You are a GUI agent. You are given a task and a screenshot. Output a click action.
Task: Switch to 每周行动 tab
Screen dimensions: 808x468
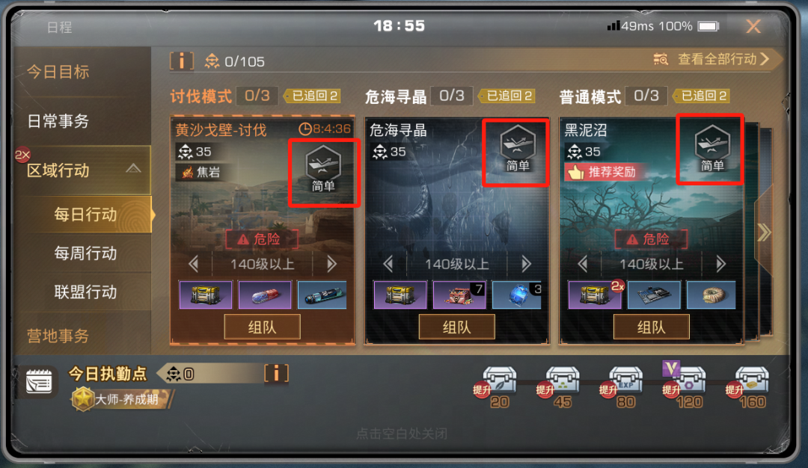(85, 253)
